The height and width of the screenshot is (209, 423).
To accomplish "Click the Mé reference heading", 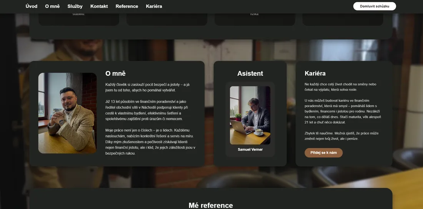I will 211,205.
